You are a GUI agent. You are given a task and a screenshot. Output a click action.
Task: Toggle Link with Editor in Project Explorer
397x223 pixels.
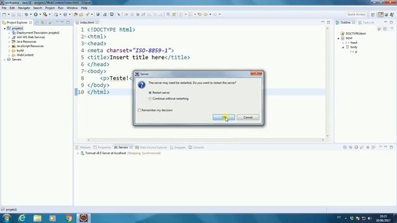click(x=43, y=22)
